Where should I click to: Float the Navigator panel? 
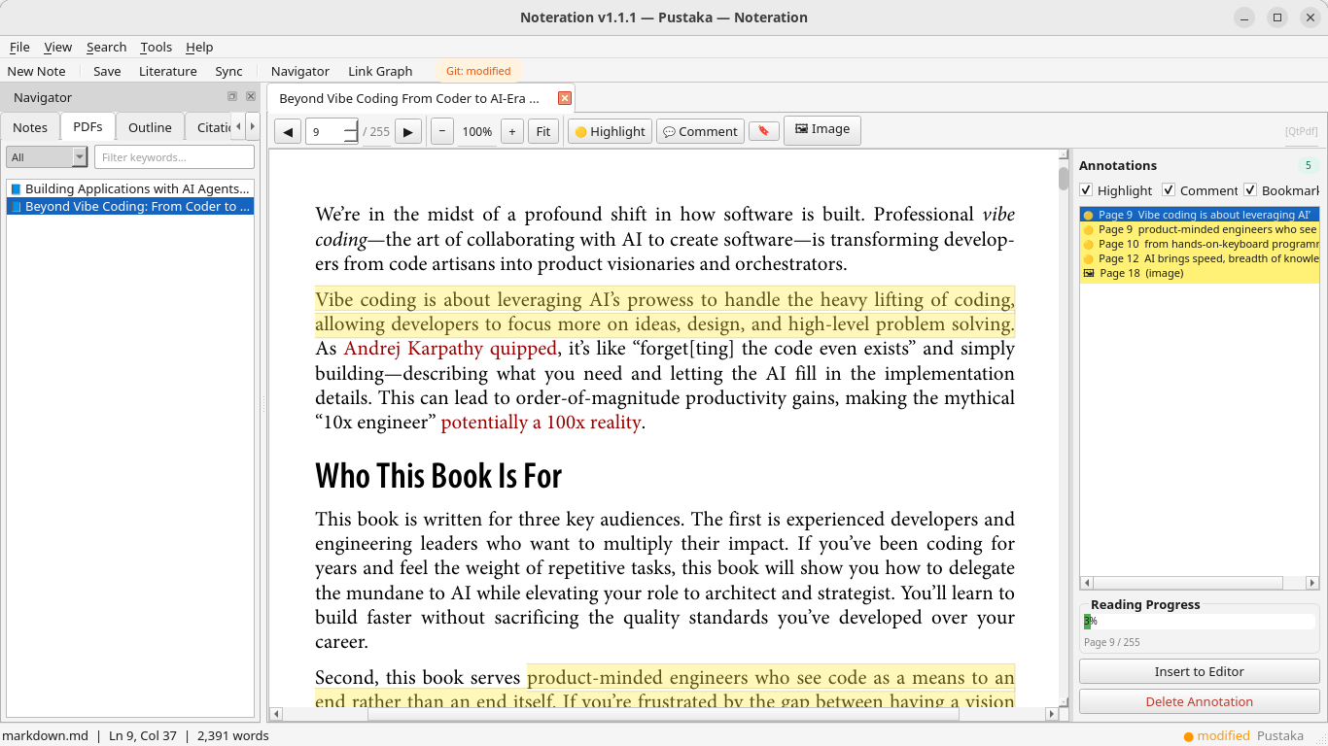232,96
